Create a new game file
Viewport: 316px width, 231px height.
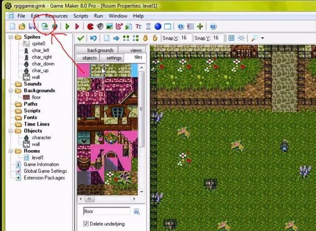pyautogui.click(x=13, y=26)
